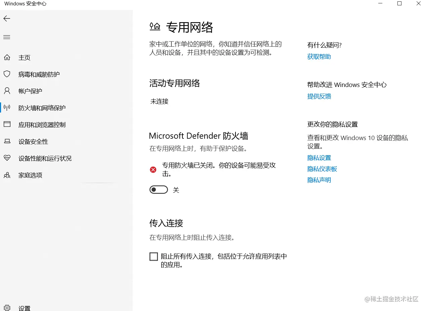
Task: Click the 专用防火墙已关闭 warning text
Action: click(x=219, y=169)
